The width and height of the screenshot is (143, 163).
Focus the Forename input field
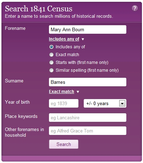tap(88, 29)
